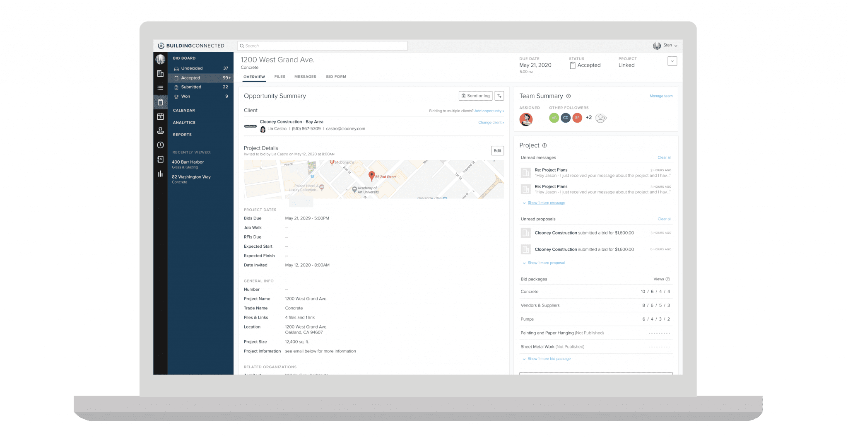Click the Project panel help icon
The height and width of the screenshot is (442, 848).
[x=544, y=145]
